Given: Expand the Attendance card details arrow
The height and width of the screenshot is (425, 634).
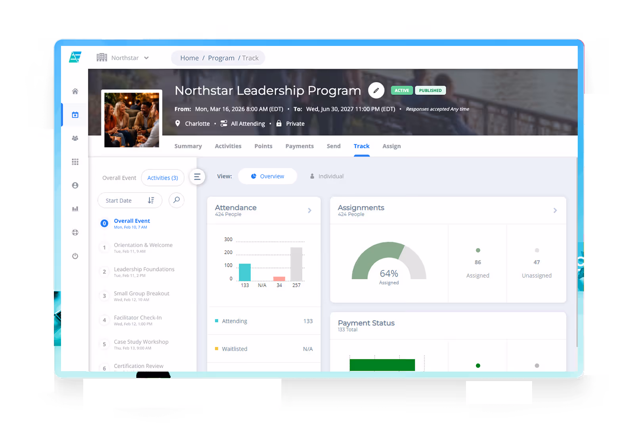Looking at the screenshot, I should coord(310,211).
